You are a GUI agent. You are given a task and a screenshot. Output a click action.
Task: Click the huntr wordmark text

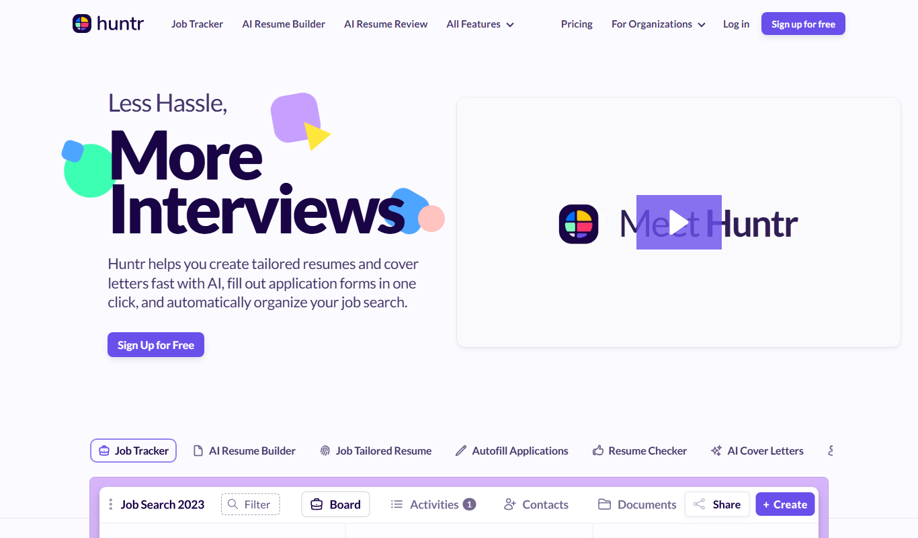pos(120,24)
